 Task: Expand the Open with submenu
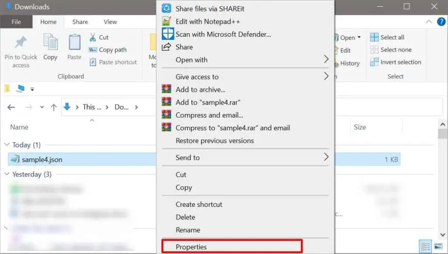pos(190,60)
